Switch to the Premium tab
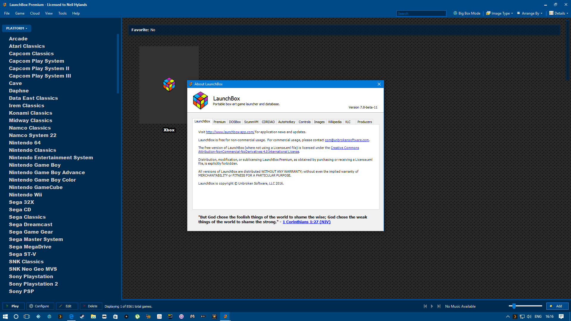571x321 pixels. coord(219,122)
